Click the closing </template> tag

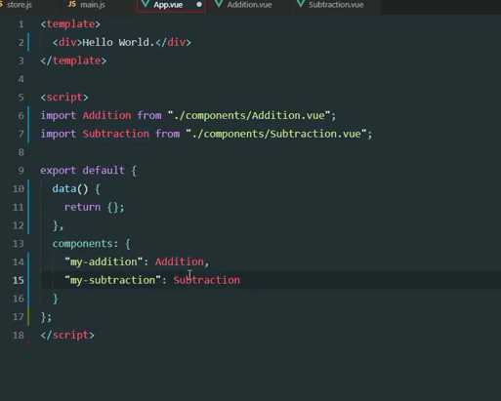pyautogui.click(x=73, y=60)
